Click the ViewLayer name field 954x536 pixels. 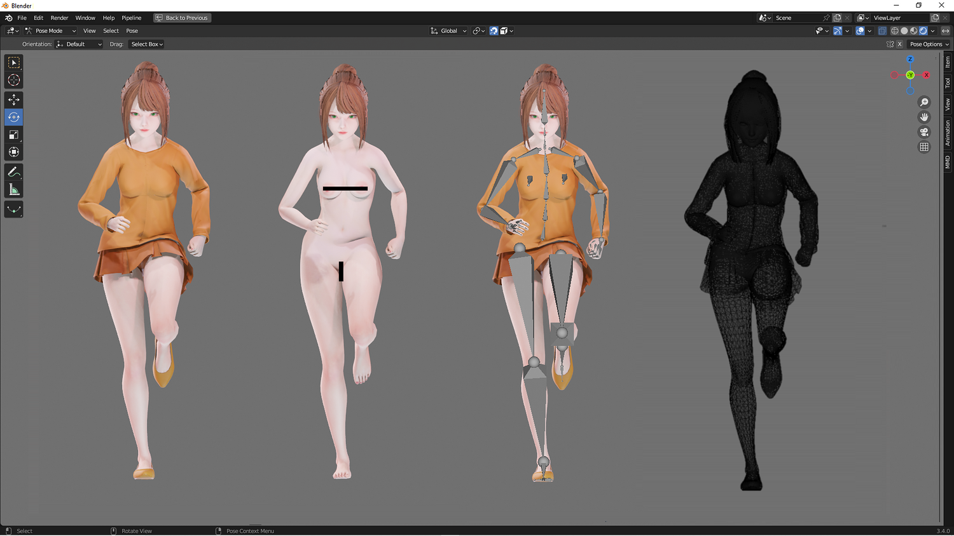[x=901, y=18]
